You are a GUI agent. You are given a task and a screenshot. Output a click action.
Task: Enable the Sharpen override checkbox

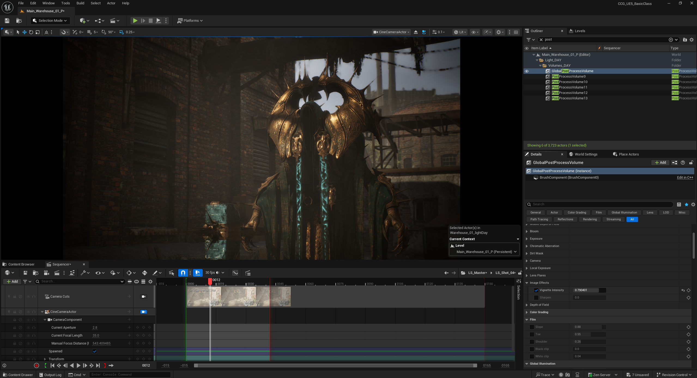(536, 298)
